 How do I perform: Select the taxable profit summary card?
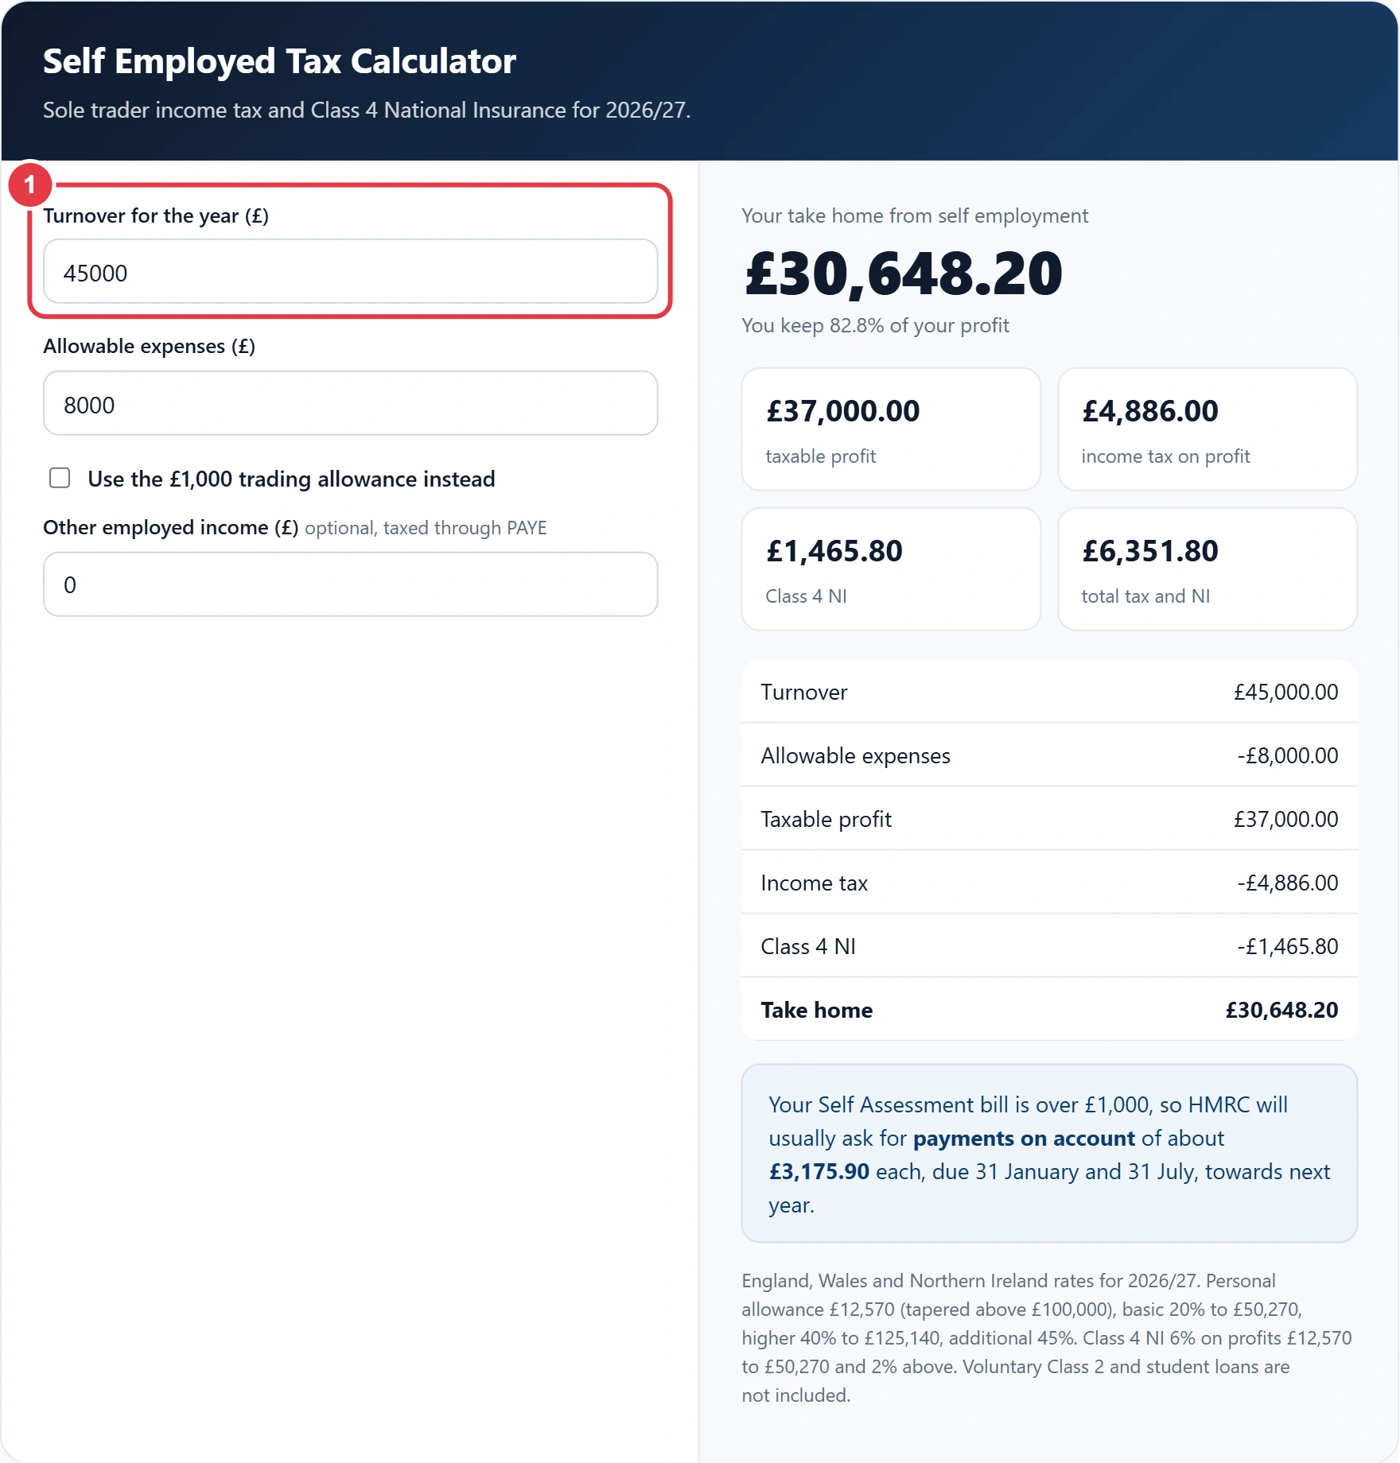891,429
